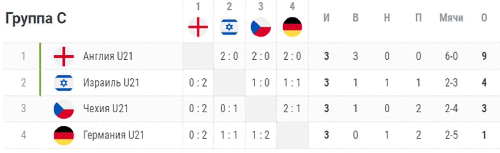500x153 pixels.
Task: Click German flag beside Германия U21
Action: [64, 136]
